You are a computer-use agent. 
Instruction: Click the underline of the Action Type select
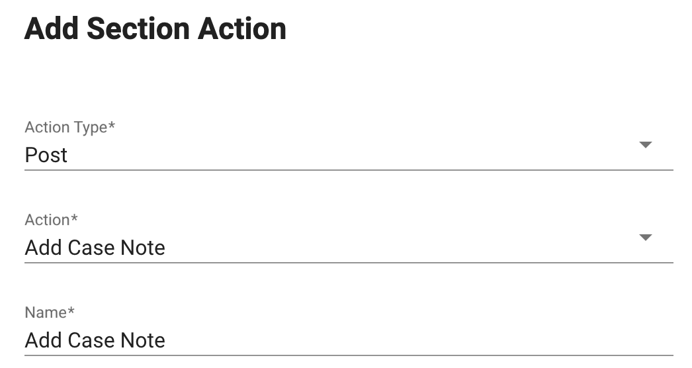point(349,170)
